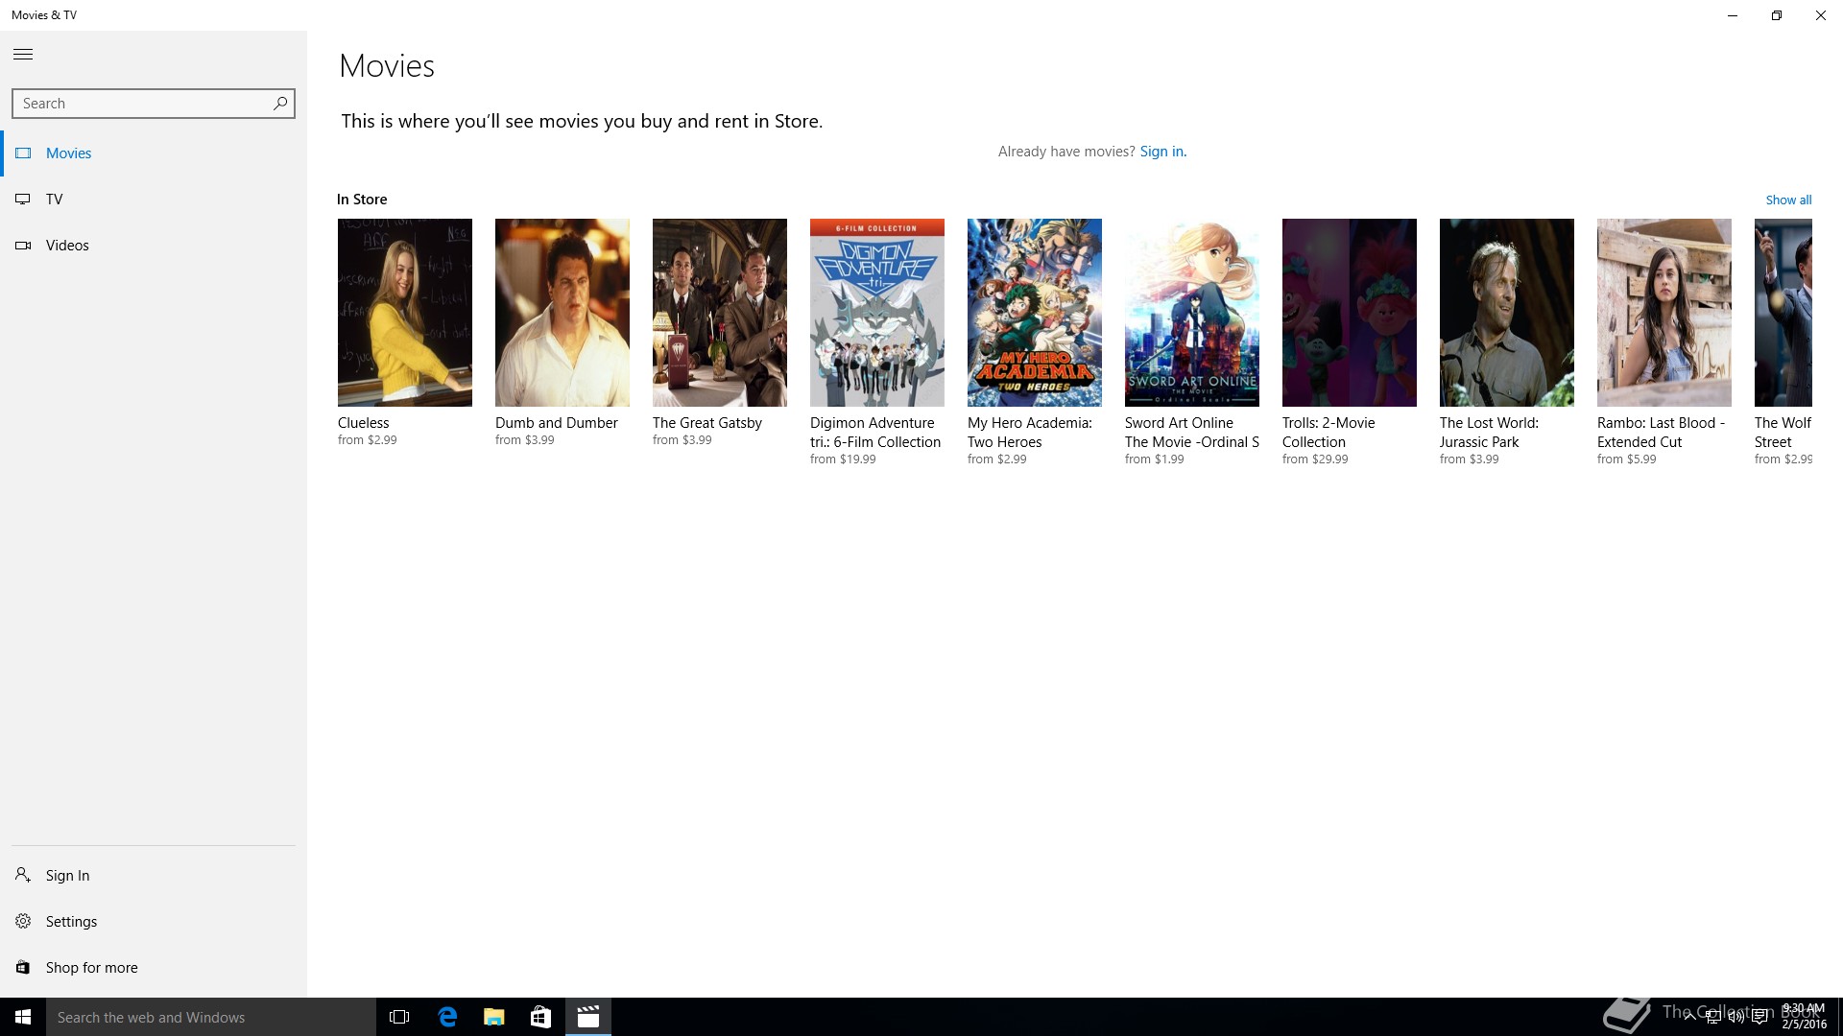Screen dimensions: 1843x1036
Task: Open the Sword Art Online poster
Action: click(x=1192, y=313)
